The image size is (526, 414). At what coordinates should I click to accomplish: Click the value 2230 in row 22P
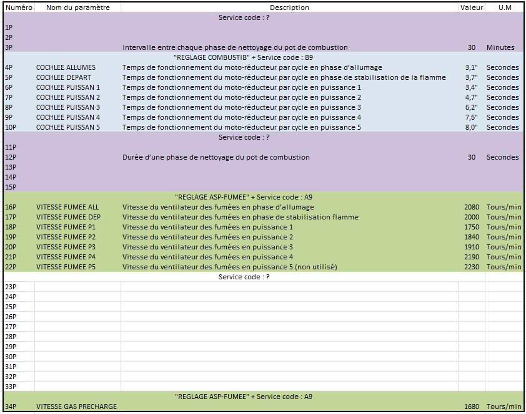[x=471, y=267]
